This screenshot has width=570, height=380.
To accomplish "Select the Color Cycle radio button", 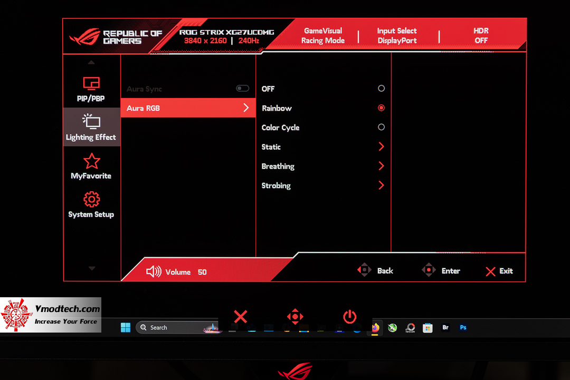I will (381, 127).
